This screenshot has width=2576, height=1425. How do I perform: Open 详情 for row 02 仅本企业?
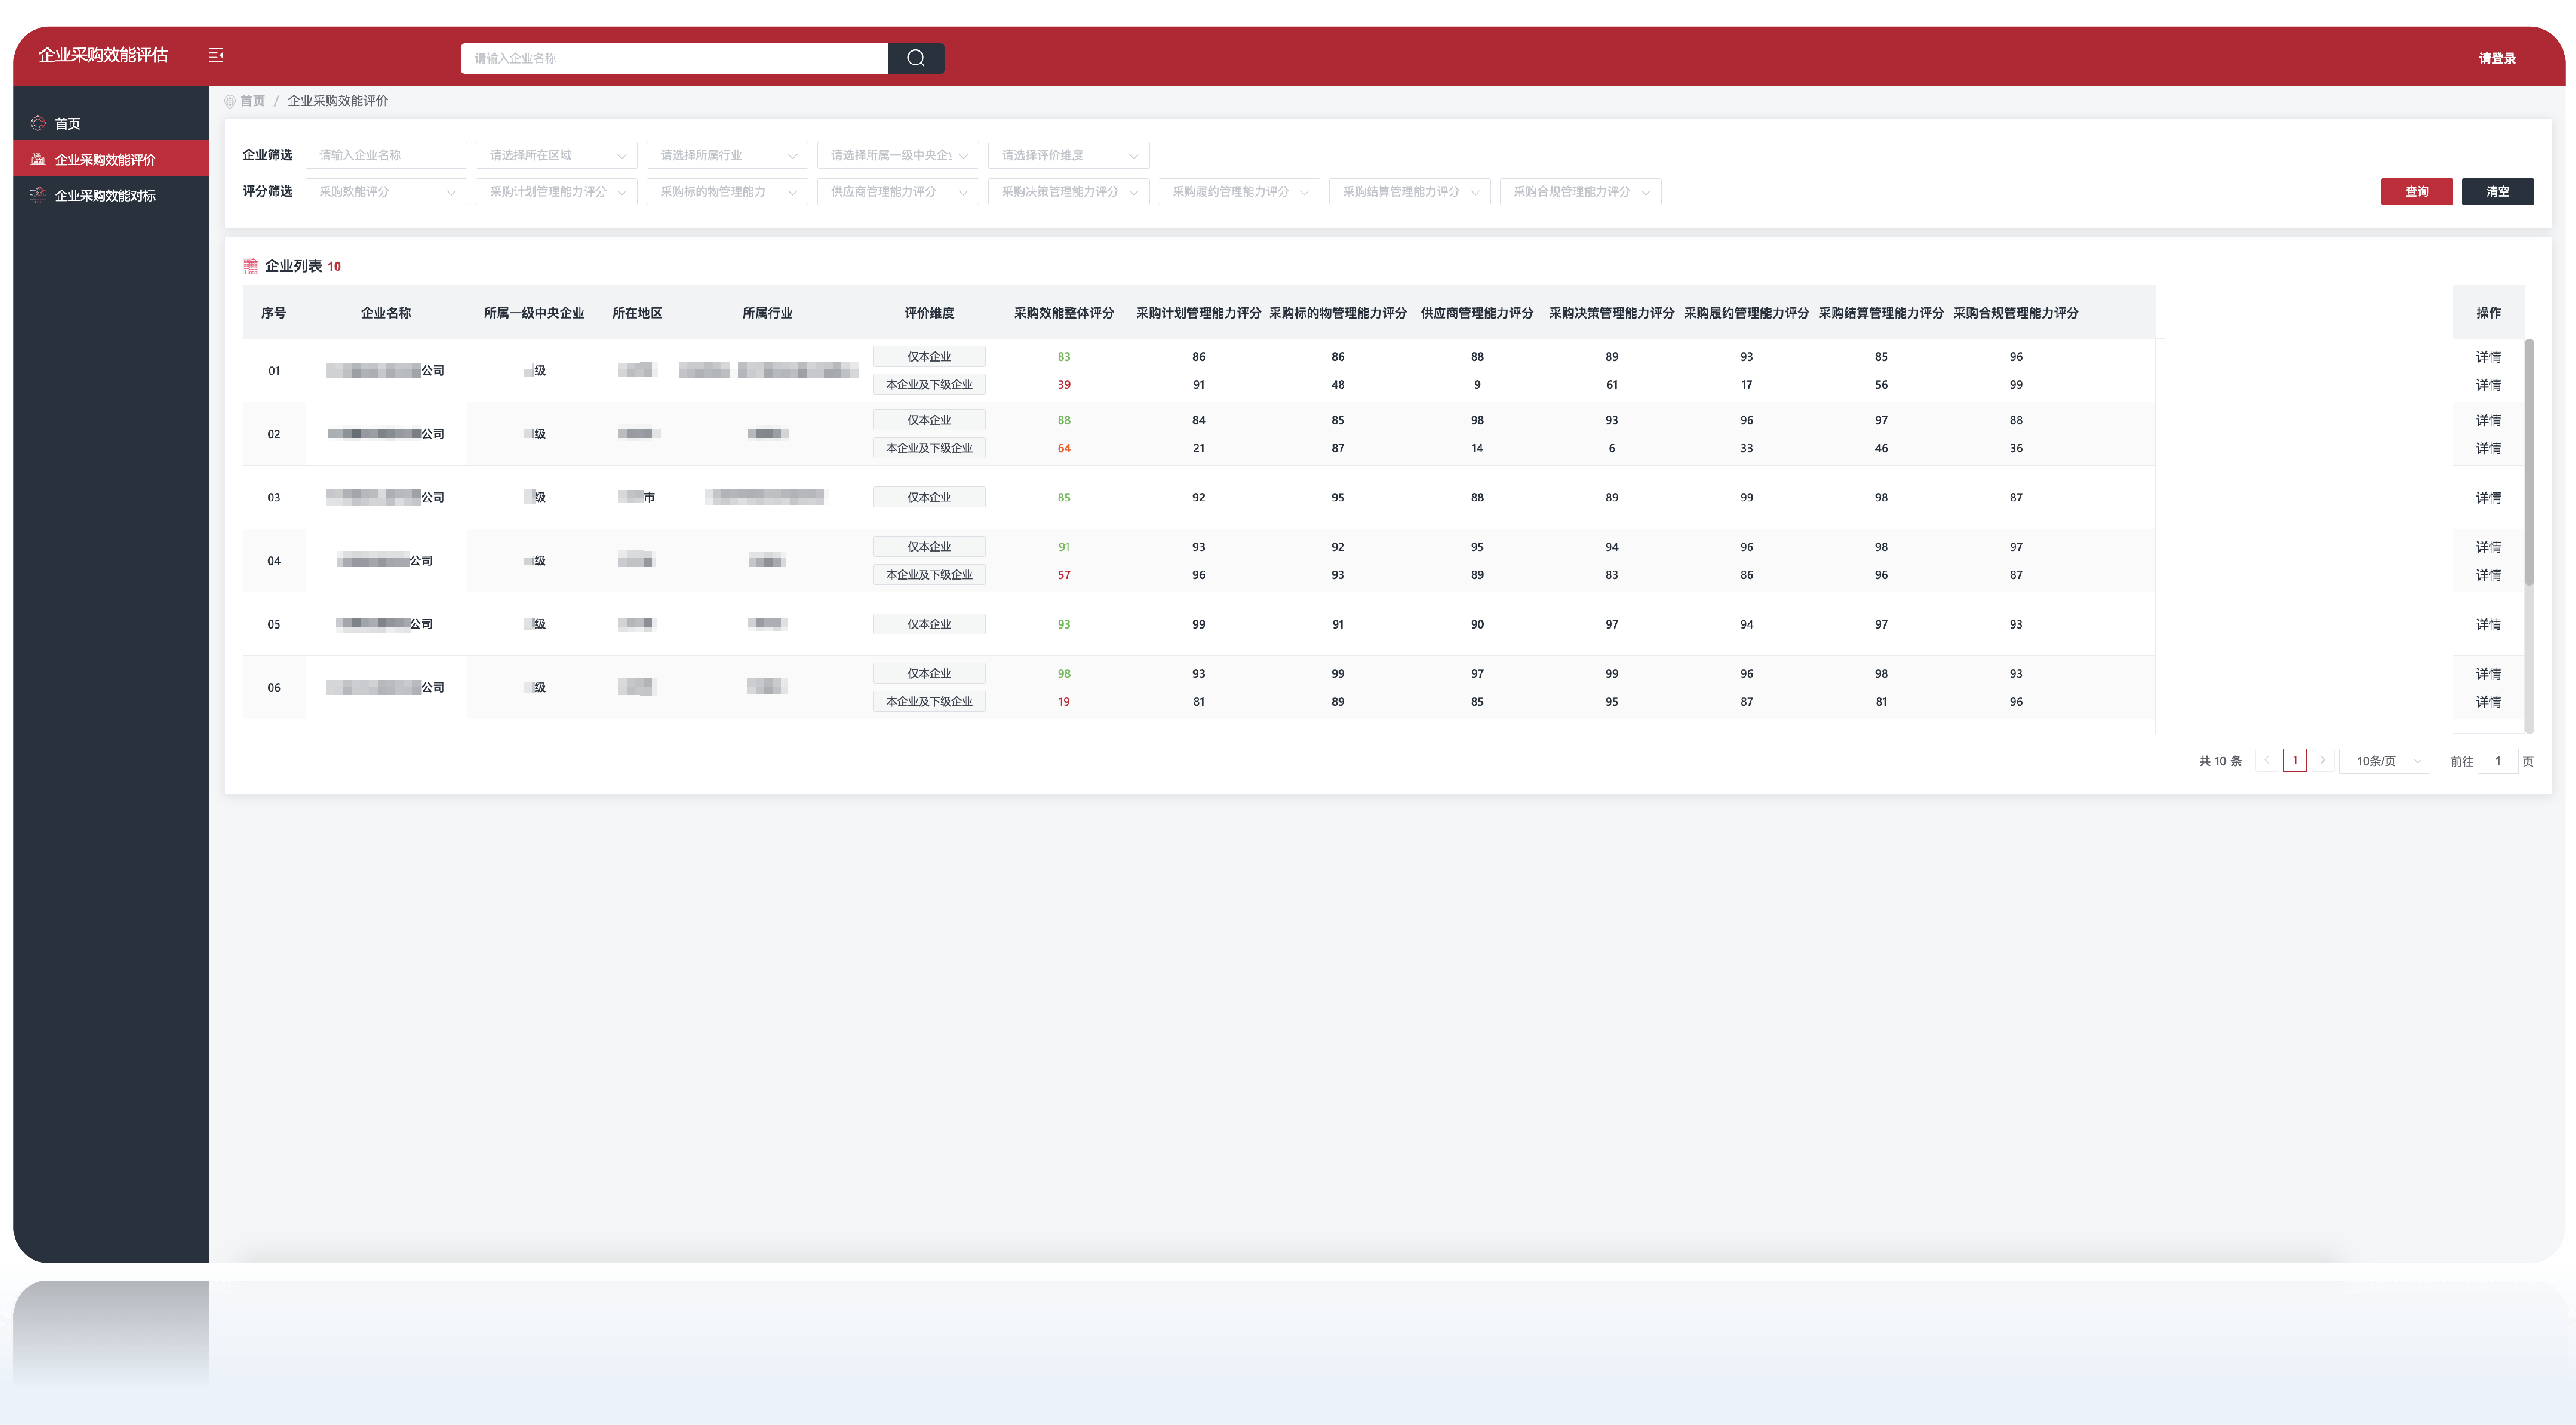click(x=2488, y=421)
